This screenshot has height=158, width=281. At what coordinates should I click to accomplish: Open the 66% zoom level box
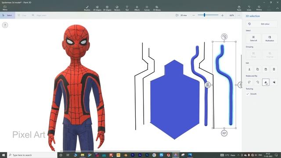click(x=231, y=15)
